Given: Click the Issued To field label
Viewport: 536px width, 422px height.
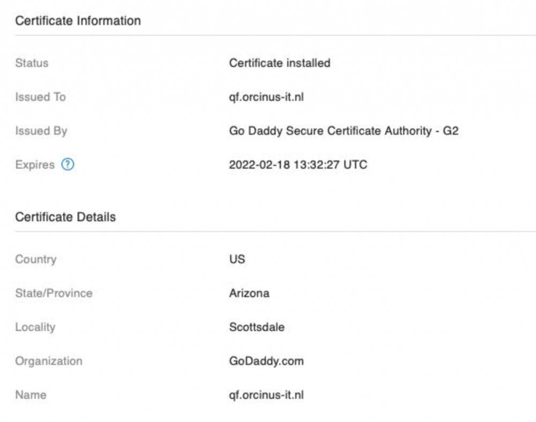Looking at the screenshot, I should coord(40,97).
